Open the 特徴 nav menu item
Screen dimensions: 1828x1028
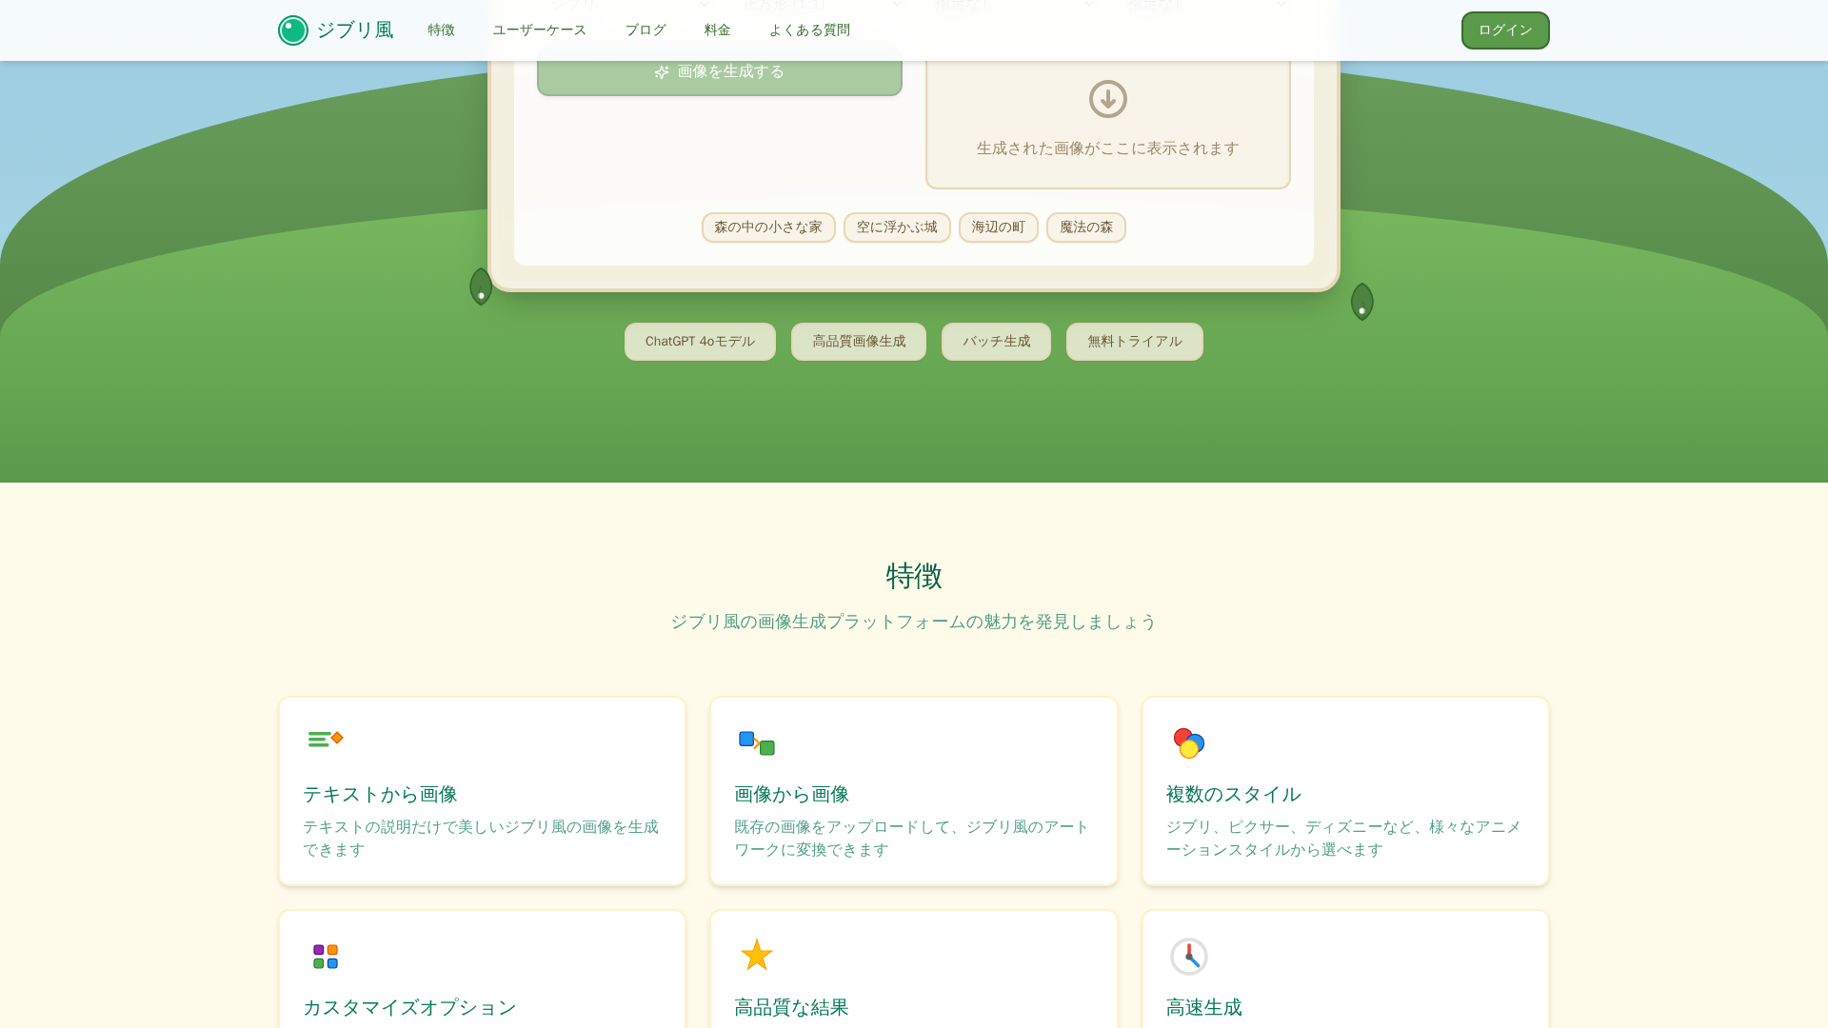(x=441, y=30)
